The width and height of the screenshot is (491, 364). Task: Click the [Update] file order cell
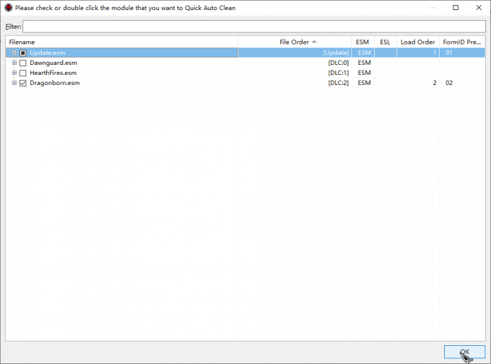(336, 53)
